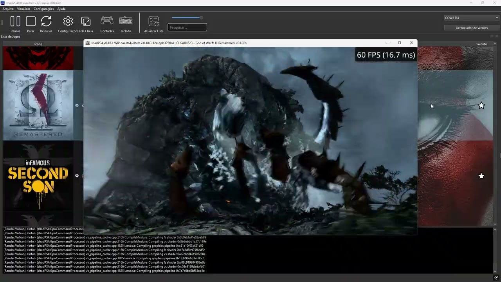The height and width of the screenshot is (282, 501).
Task: Adjust the icon size slider handle in the toolbar
Action: tap(201, 18)
